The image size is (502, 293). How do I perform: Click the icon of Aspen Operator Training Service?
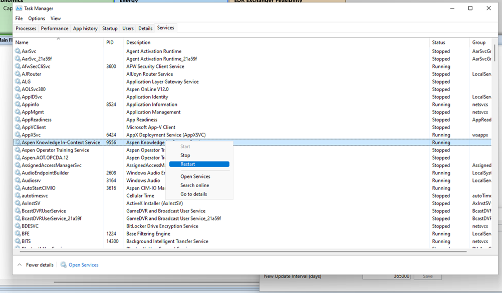tap(18, 150)
